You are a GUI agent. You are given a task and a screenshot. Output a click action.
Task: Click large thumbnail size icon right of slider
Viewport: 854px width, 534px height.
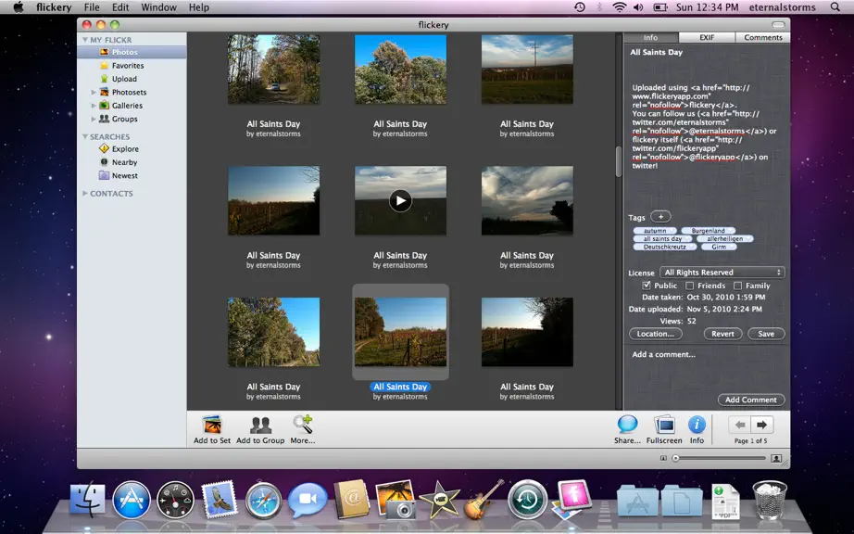pyautogui.click(x=777, y=458)
